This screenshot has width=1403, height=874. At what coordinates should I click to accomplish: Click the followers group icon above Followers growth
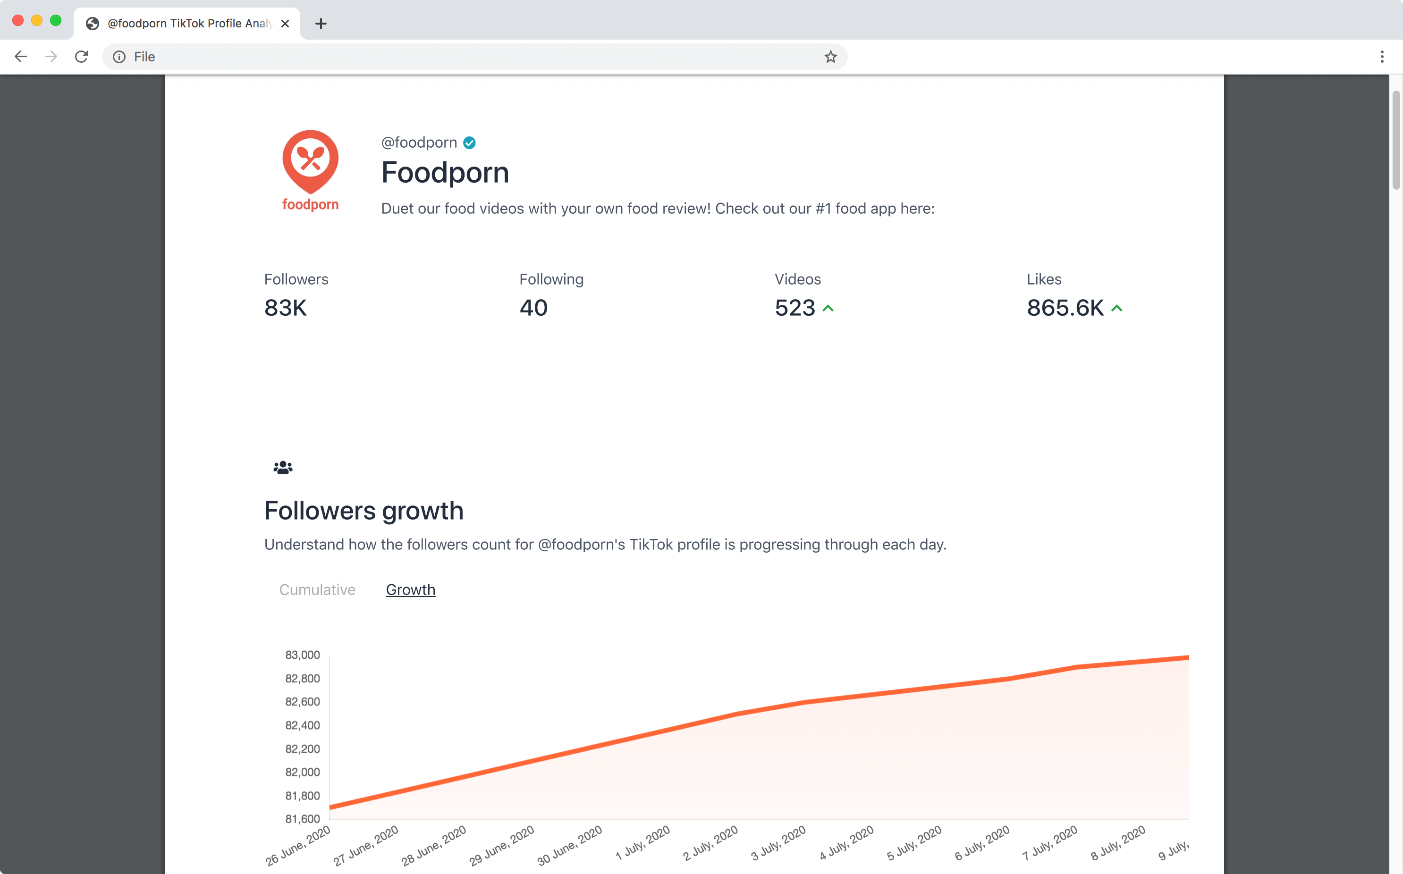[283, 467]
